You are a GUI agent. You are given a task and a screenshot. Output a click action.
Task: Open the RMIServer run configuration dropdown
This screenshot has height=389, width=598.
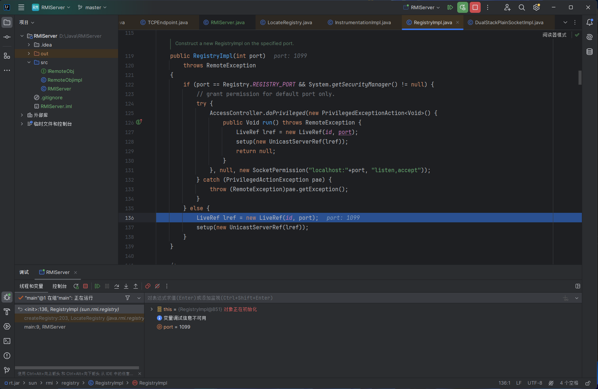click(422, 7)
